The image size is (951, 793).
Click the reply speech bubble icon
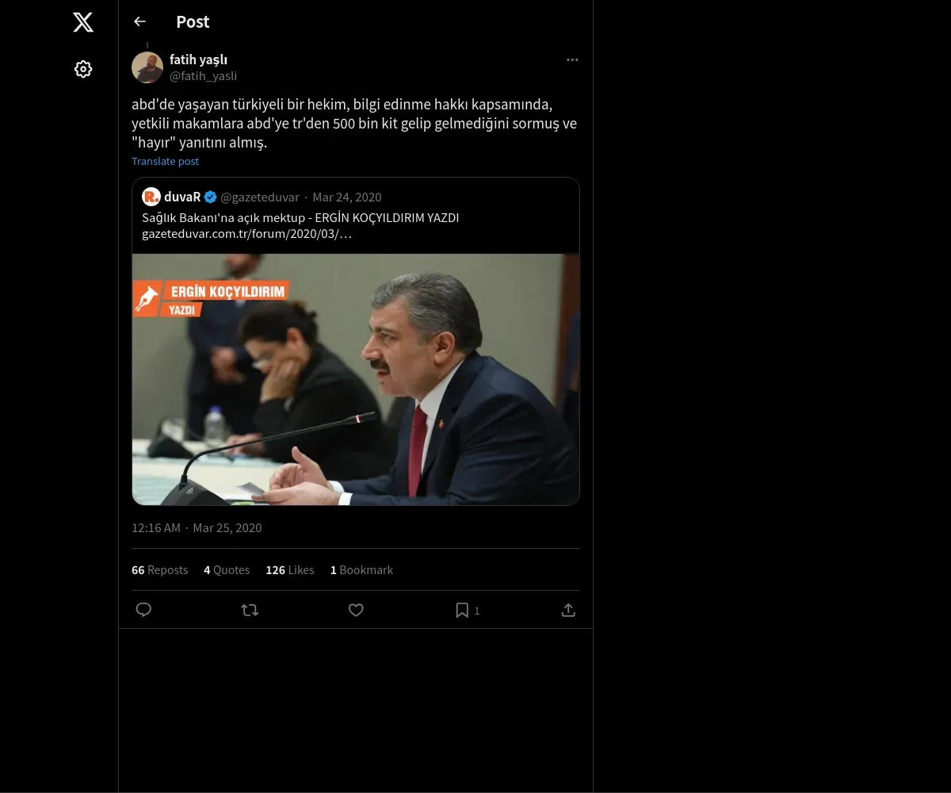(143, 610)
